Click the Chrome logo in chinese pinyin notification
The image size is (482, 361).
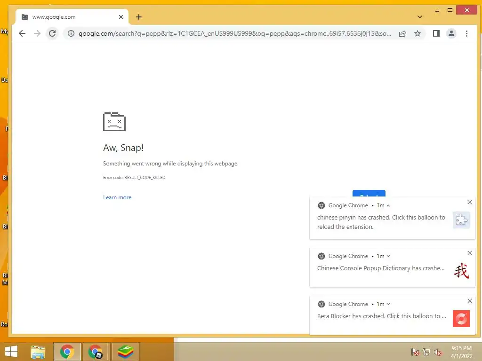[321, 205]
